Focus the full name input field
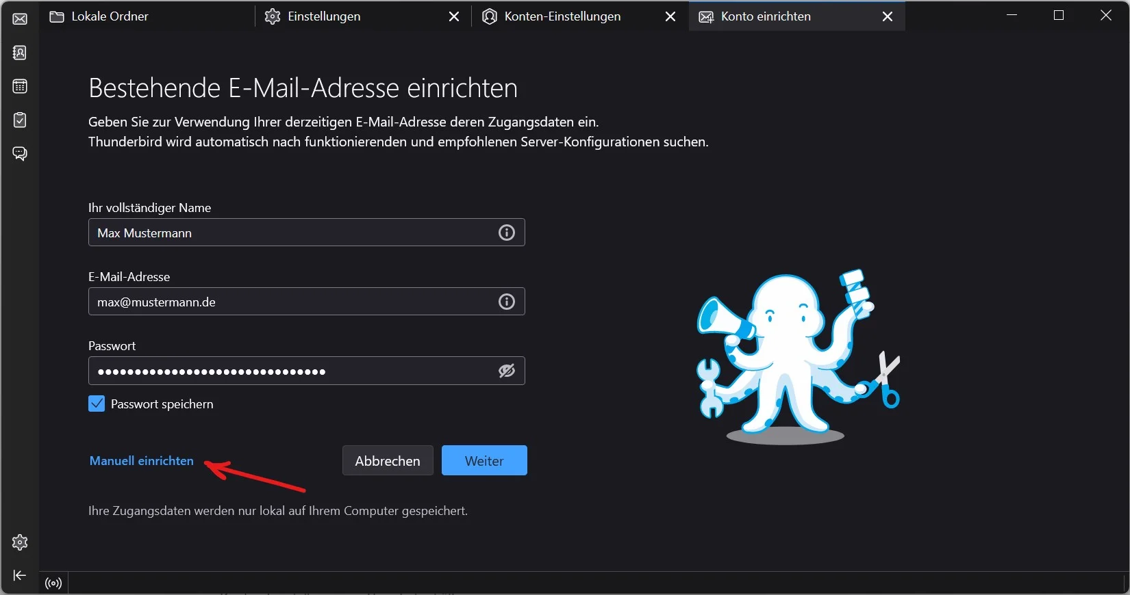This screenshot has width=1130, height=595. tap(306, 233)
